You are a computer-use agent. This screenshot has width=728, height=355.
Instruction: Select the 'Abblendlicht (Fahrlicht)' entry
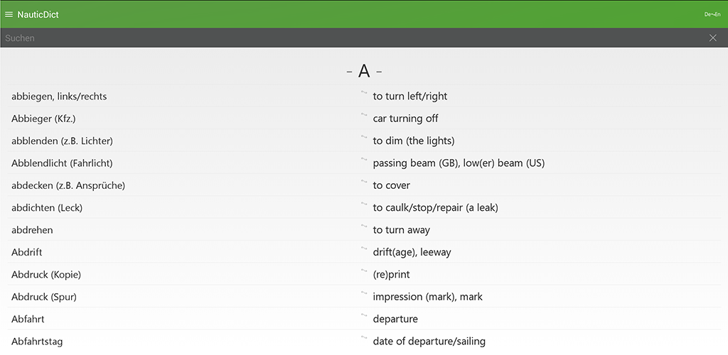(x=62, y=163)
